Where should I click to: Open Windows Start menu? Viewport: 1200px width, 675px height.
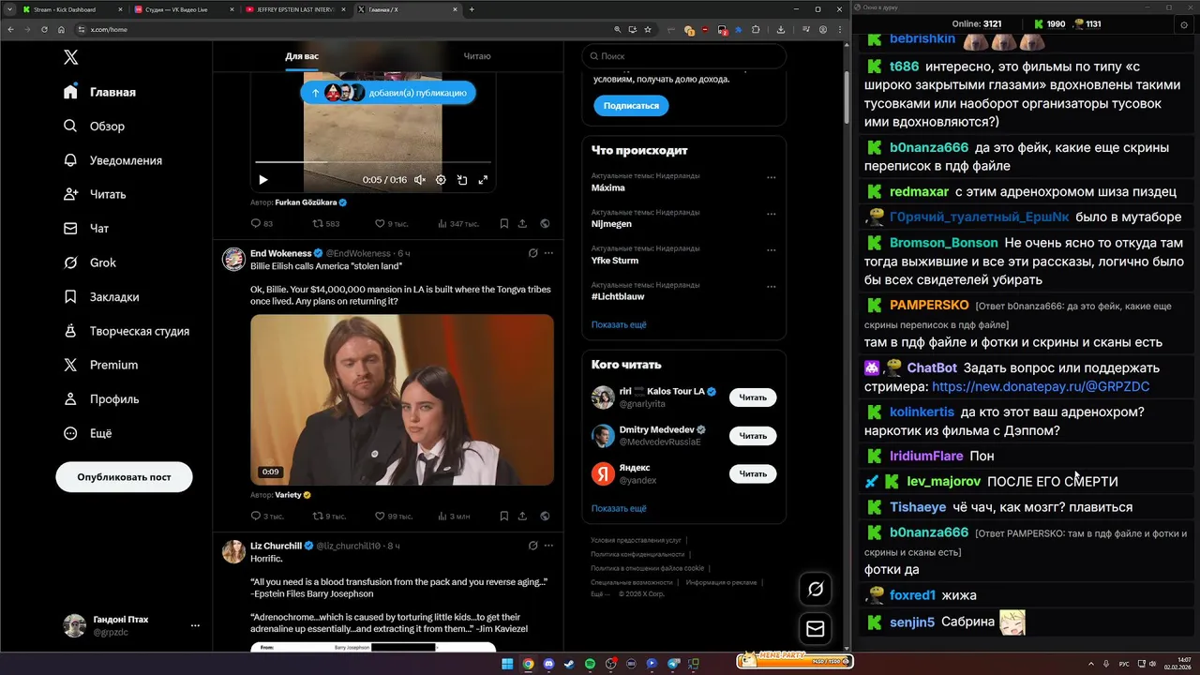(507, 664)
